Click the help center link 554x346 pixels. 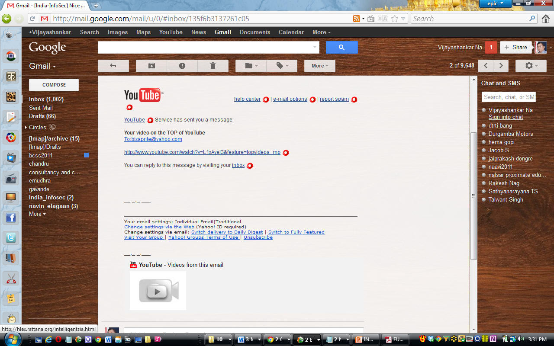(x=248, y=99)
